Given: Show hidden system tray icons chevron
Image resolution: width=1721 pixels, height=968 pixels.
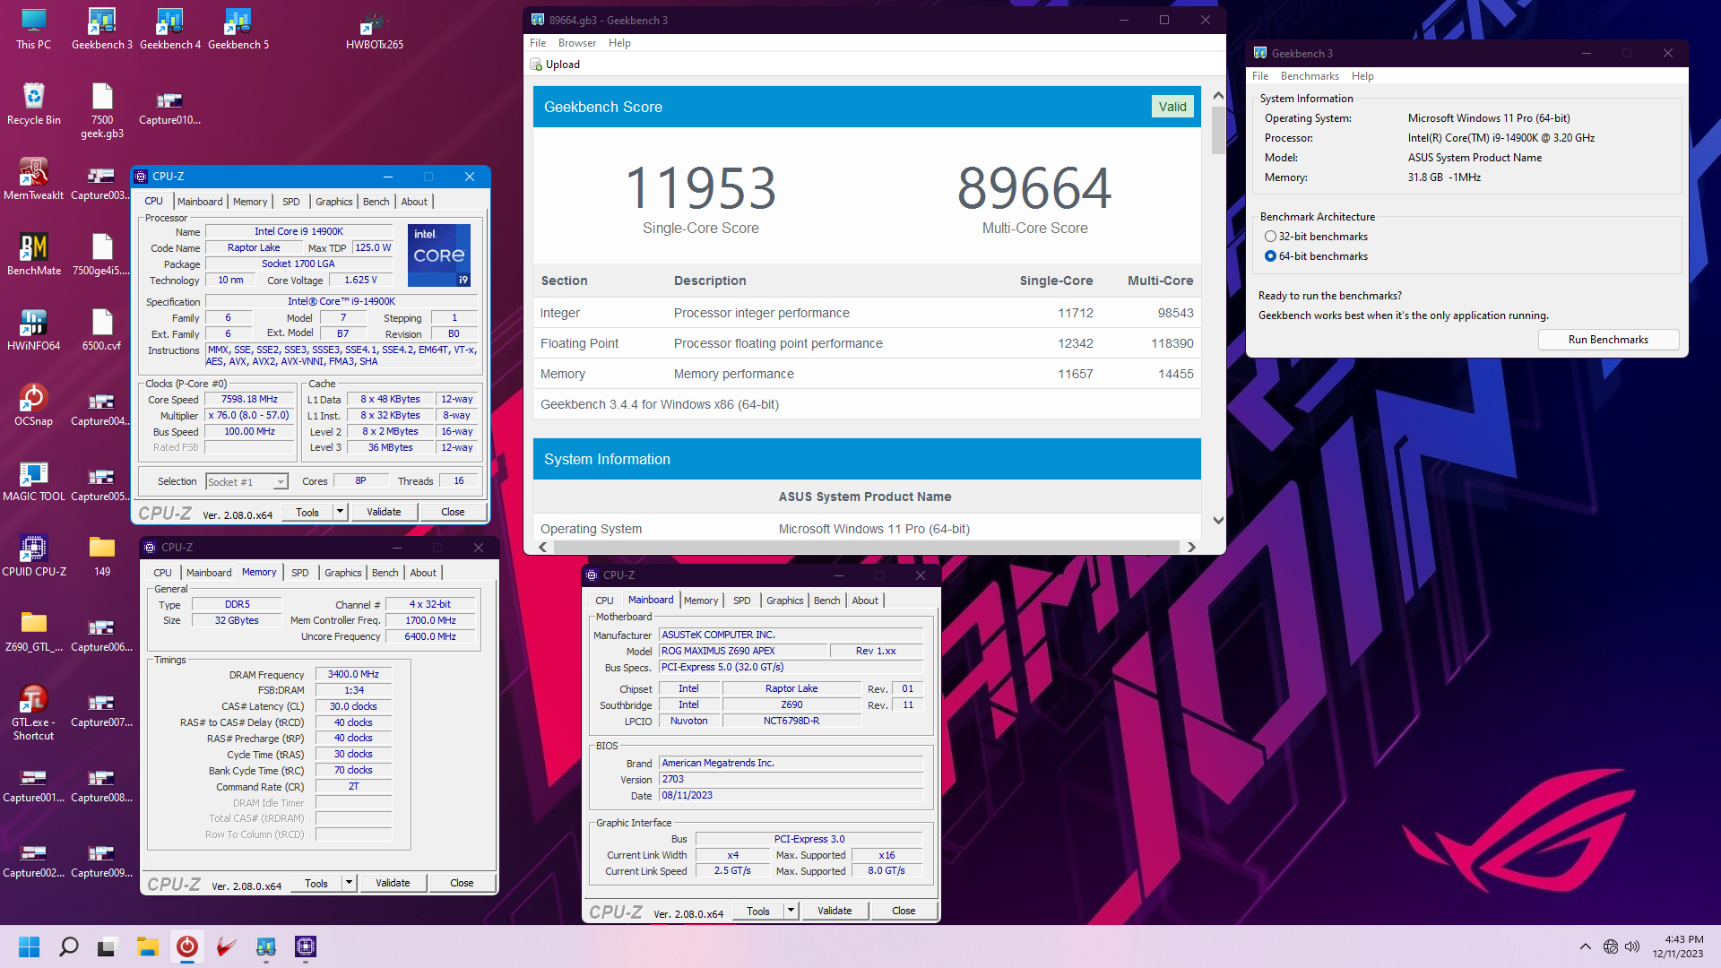Looking at the screenshot, I should coord(1585,946).
